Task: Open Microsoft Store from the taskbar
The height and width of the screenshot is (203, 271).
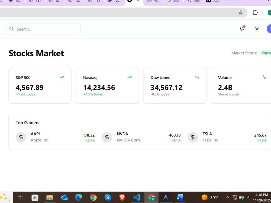Action: point(35,197)
